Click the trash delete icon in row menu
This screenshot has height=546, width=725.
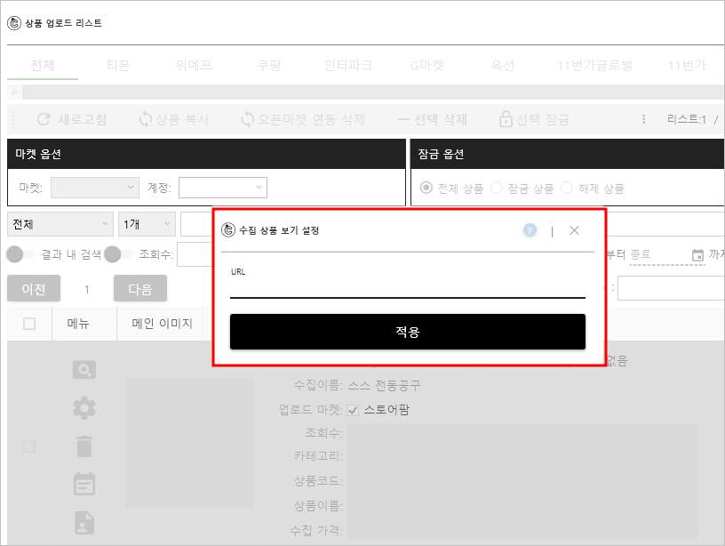click(84, 446)
